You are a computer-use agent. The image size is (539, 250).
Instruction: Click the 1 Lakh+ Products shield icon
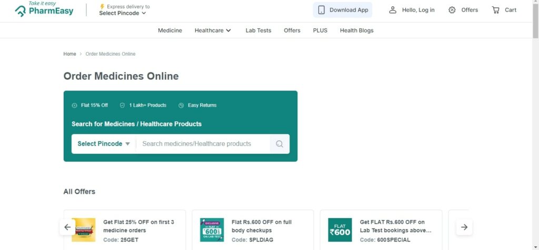[x=122, y=105]
